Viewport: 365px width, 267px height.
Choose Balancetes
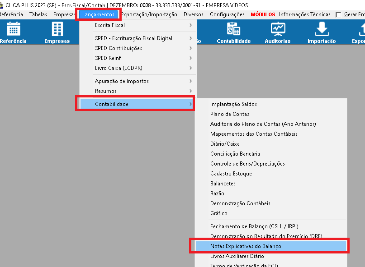[271, 184]
